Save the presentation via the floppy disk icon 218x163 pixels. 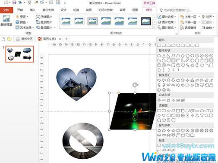(x=14, y=3)
